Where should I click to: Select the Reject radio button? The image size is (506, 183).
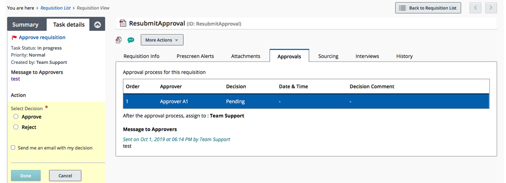point(16,127)
